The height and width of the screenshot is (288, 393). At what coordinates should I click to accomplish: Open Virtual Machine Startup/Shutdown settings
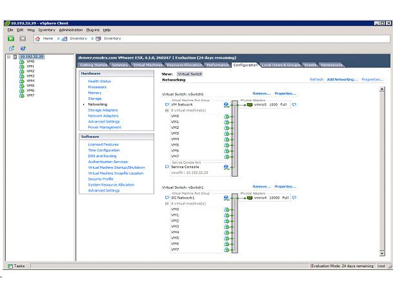117,168
